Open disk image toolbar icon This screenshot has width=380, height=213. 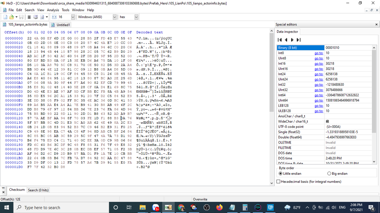point(42,17)
